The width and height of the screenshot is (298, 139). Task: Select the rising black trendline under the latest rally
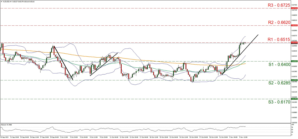tap(240, 55)
